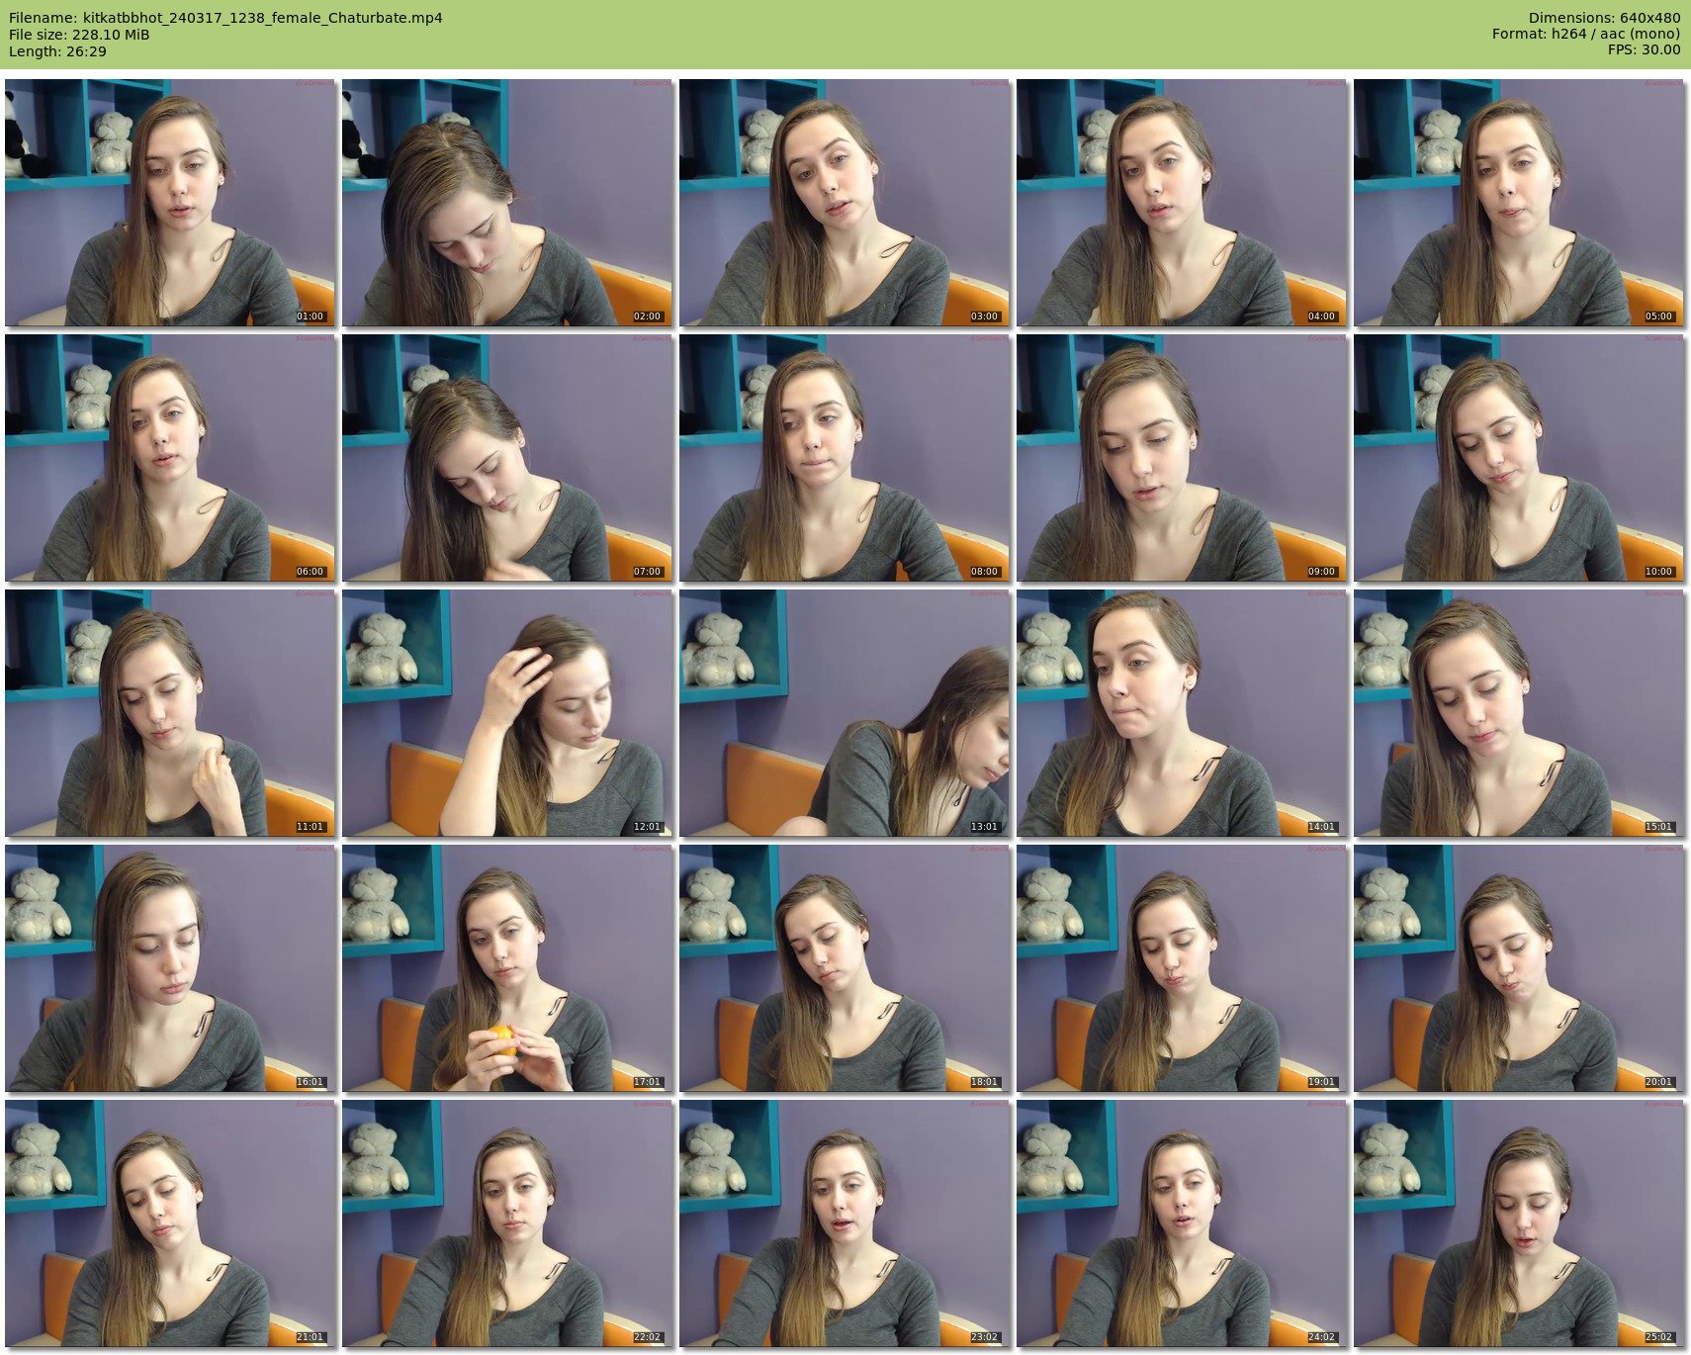
Task: Select the thumbnail stamped 07:00
Action: 507,458
